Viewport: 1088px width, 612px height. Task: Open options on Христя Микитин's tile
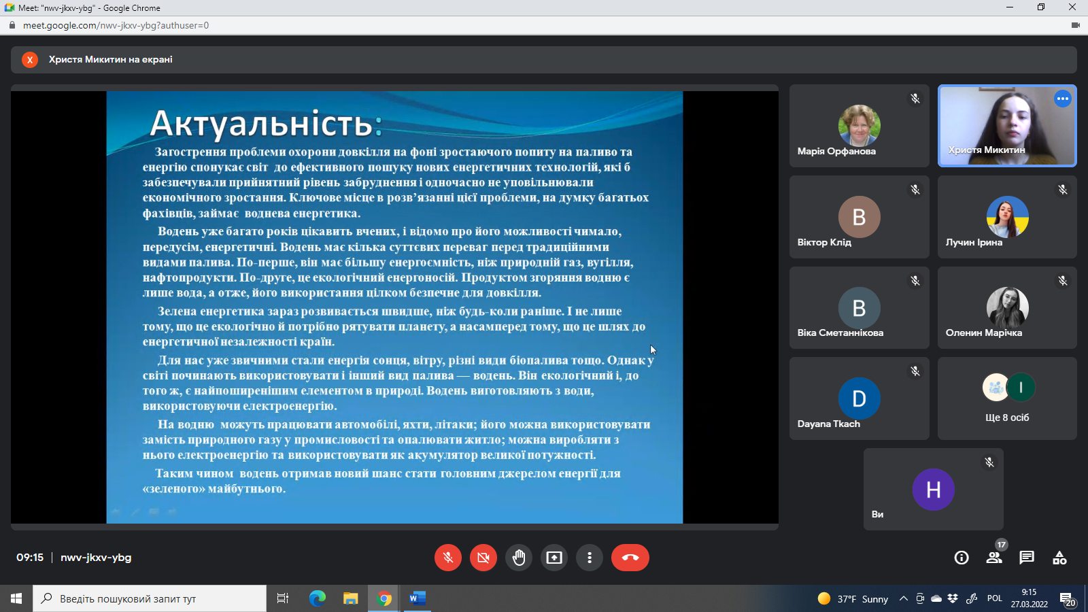tap(1063, 99)
